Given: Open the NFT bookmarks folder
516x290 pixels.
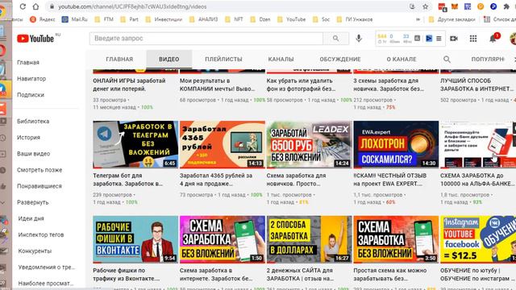Looking at the screenshot, I should tap(234, 19).
